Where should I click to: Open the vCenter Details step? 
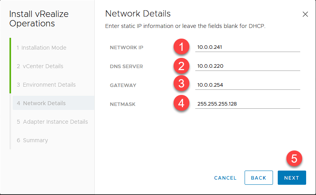point(40,66)
